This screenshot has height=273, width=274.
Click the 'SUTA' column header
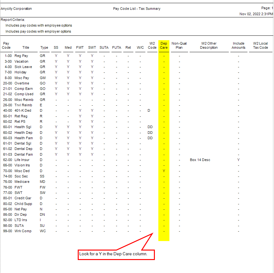pos(104,47)
